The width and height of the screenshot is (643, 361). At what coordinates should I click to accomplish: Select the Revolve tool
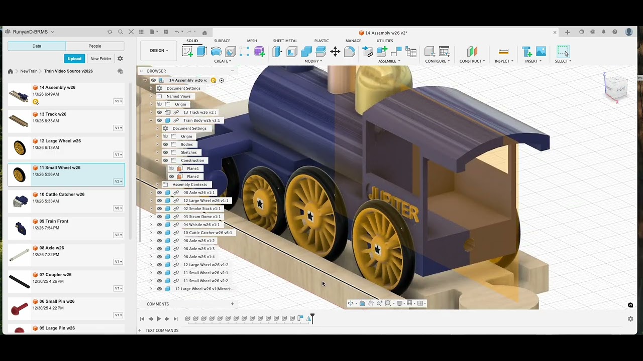216,52
